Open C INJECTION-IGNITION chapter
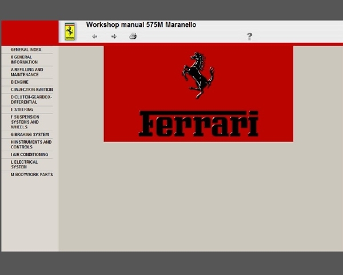This screenshot has width=343, height=275. click(31, 90)
